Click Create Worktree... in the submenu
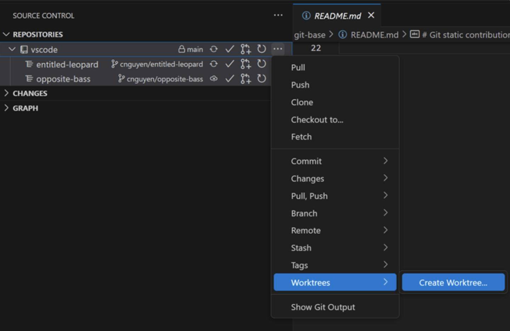 click(453, 283)
